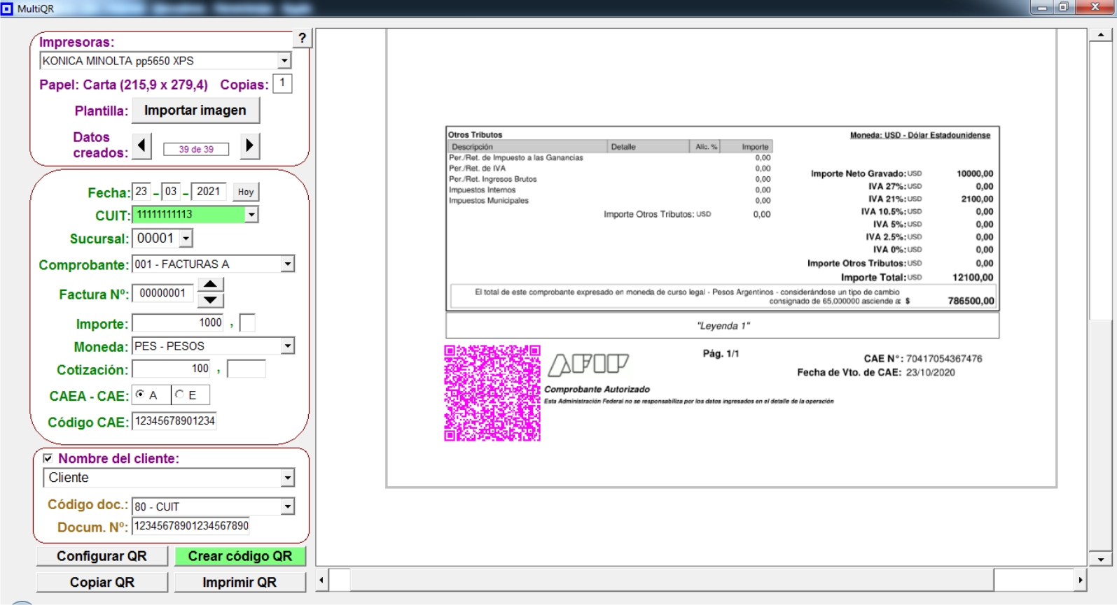Select the E radio button for CAE
Image resolution: width=1117 pixels, height=605 pixels.
pos(180,395)
